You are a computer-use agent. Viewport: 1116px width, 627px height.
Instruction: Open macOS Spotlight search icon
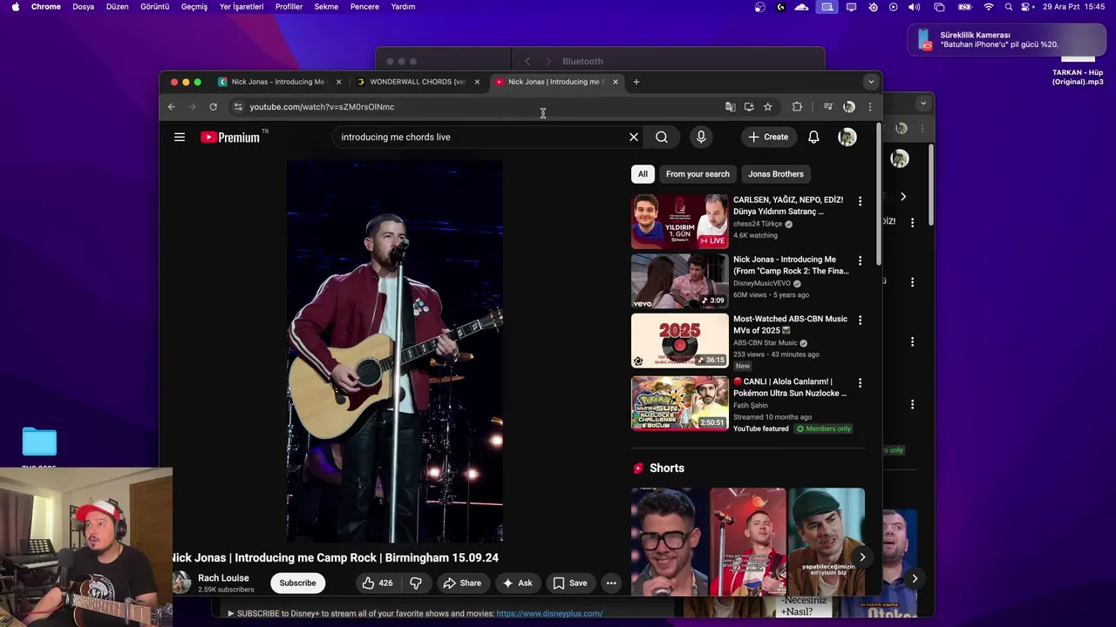coord(1009,7)
